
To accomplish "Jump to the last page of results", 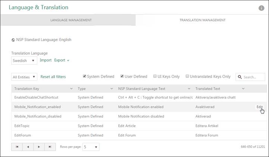I will coord(50,147).
